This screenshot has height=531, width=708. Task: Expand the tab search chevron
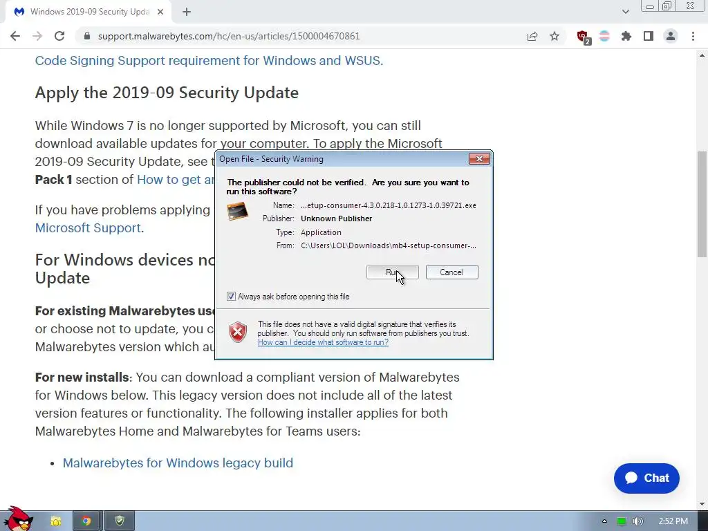coord(625,12)
